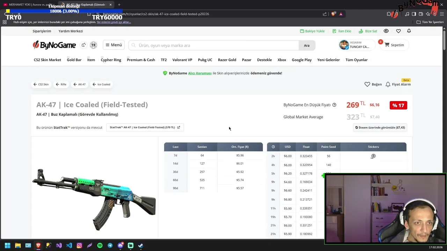Open the notifications bell icon
The height and width of the screenshot is (251, 447).
[x=409, y=31]
